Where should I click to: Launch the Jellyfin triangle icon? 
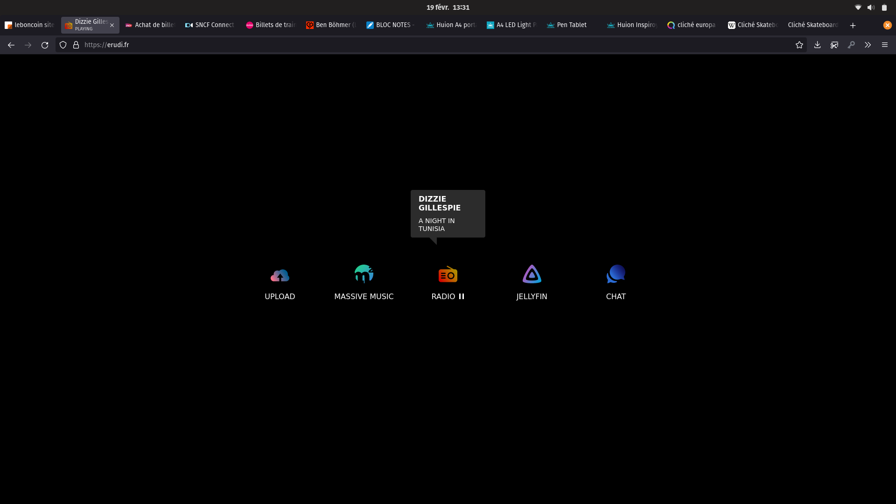click(x=532, y=274)
